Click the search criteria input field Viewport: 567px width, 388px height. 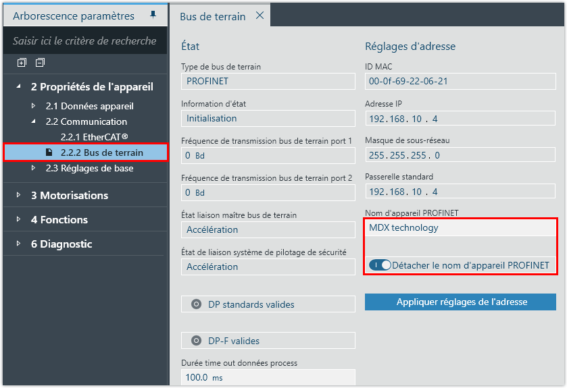coord(84,41)
